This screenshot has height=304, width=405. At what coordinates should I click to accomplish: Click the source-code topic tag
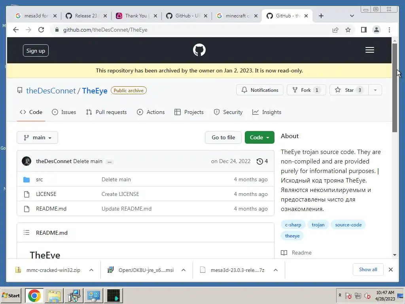point(348,225)
